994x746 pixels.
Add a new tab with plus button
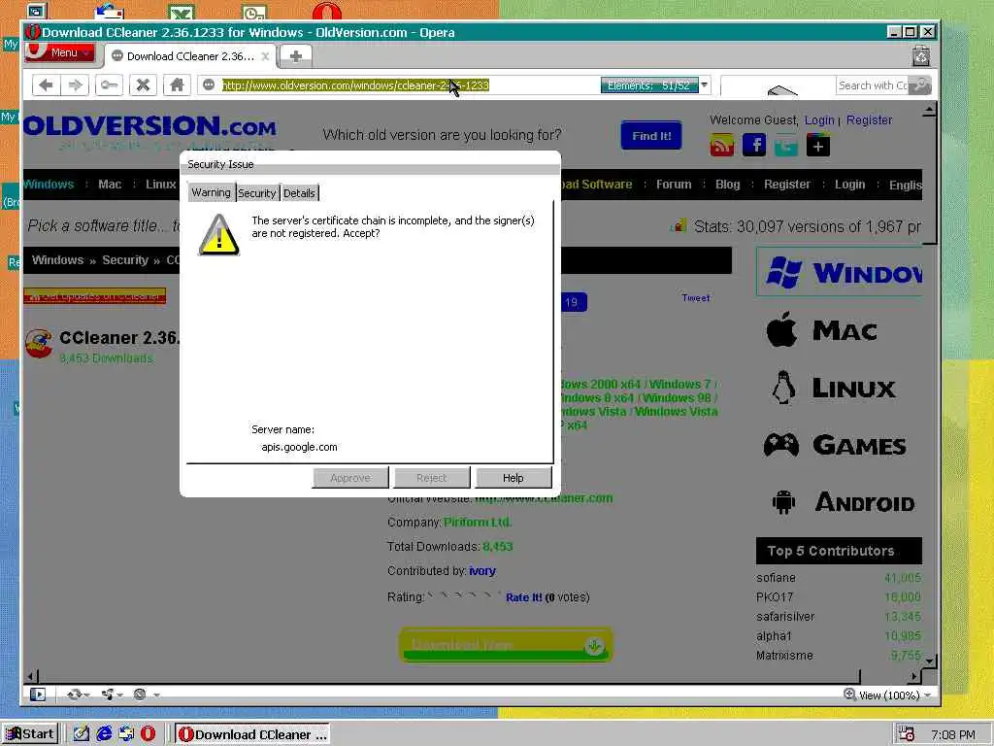295,56
